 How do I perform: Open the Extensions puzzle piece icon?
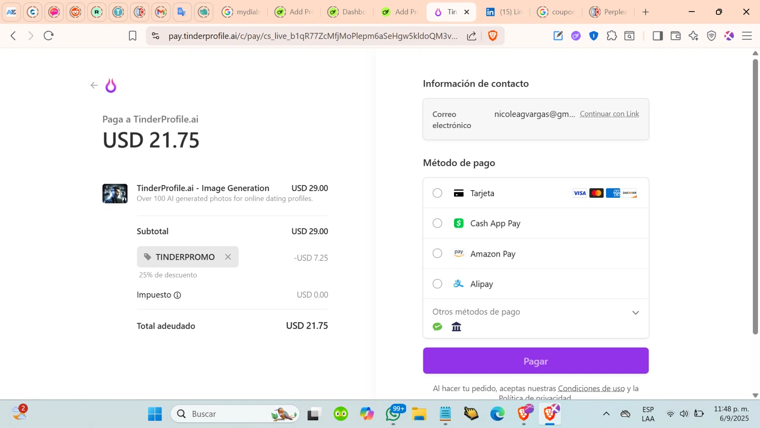[612, 35]
